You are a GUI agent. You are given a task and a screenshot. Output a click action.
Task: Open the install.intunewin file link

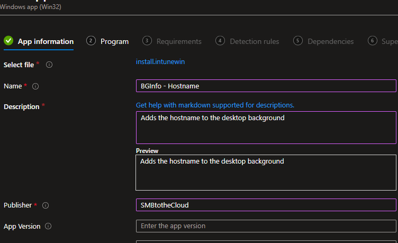(160, 62)
